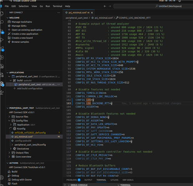Click line CONFIG_TIMESLICING=n in editor
The height and width of the screenshot is (186, 193).
tap(91, 93)
